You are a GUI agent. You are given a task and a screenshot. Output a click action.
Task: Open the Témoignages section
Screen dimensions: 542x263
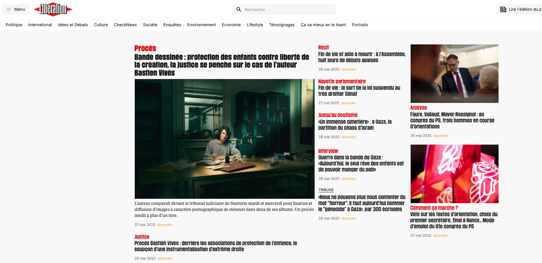(x=282, y=25)
